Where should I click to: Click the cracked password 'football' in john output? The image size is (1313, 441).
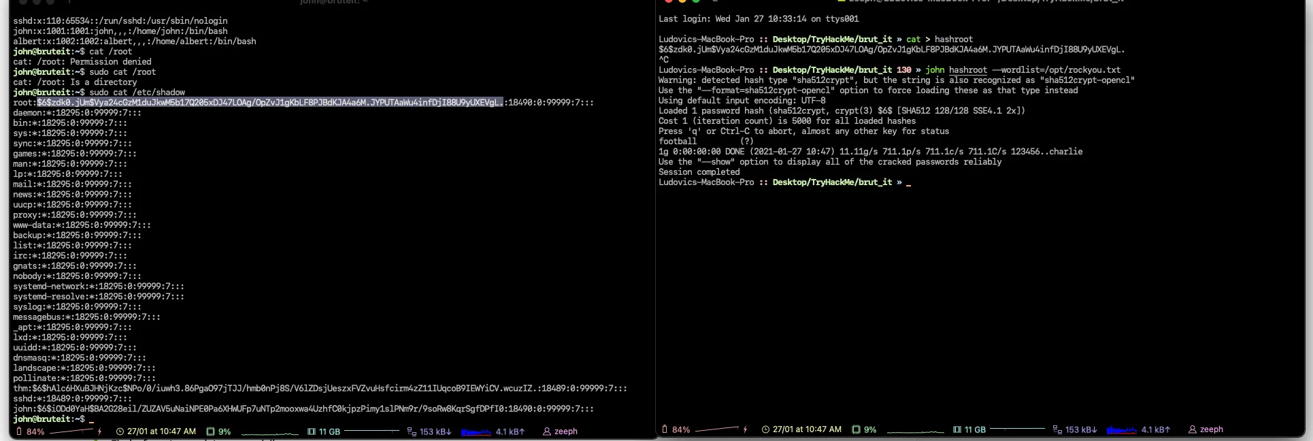tap(678, 142)
